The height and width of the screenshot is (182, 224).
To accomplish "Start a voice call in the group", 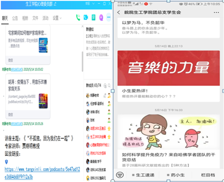I will pos(78,18).
